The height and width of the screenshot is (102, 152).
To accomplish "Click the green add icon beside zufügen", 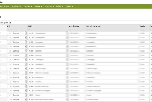I will [x=10, y=23].
